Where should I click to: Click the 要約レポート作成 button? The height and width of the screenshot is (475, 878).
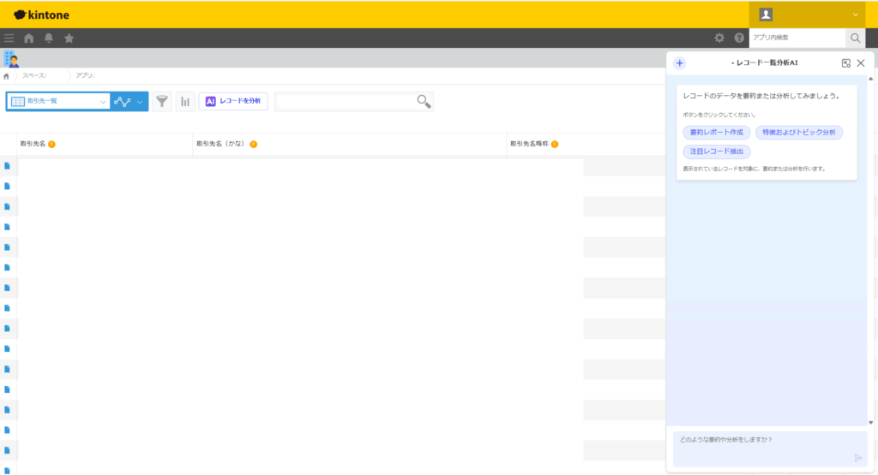717,133
